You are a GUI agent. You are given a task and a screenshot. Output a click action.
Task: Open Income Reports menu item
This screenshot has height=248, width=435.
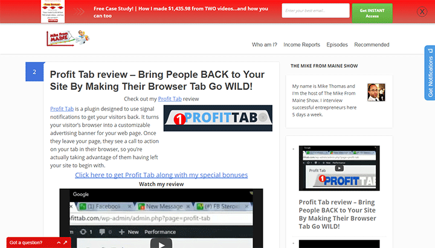tap(301, 45)
